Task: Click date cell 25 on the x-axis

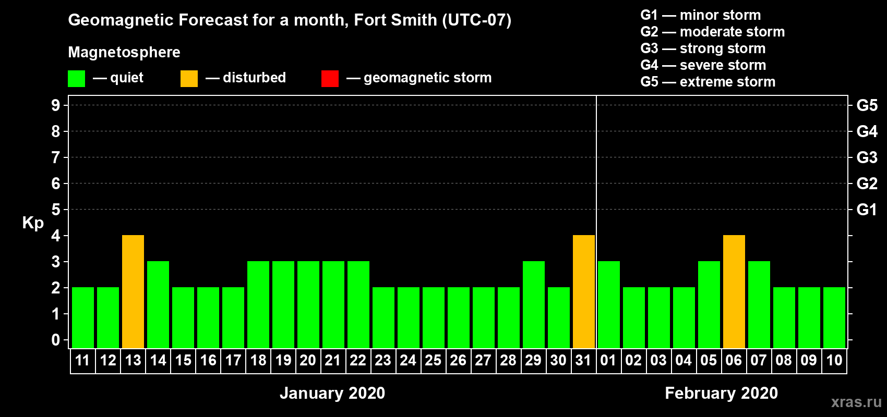Action: tap(434, 361)
